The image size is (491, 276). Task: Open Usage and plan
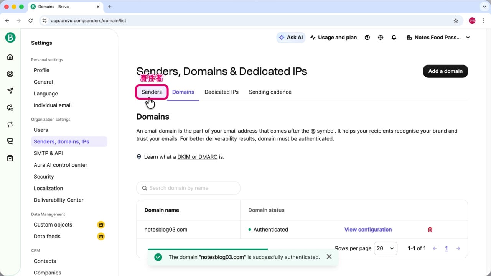(334, 38)
